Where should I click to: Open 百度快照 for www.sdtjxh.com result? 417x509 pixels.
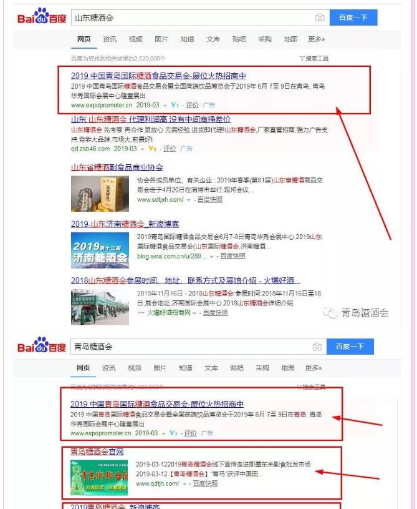pos(210,200)
